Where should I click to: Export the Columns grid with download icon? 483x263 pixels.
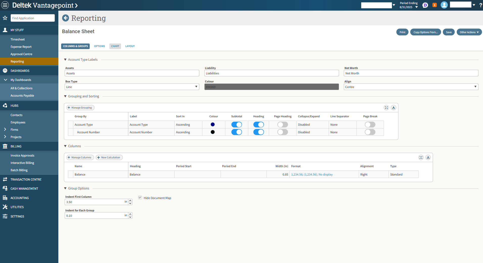(x=428, y=158)
